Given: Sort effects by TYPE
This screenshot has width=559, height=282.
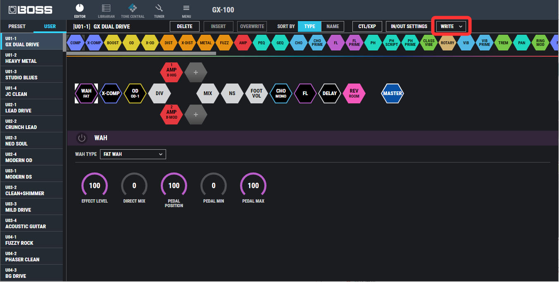Looking at the screenshot, I should click(x=309, y=26).
